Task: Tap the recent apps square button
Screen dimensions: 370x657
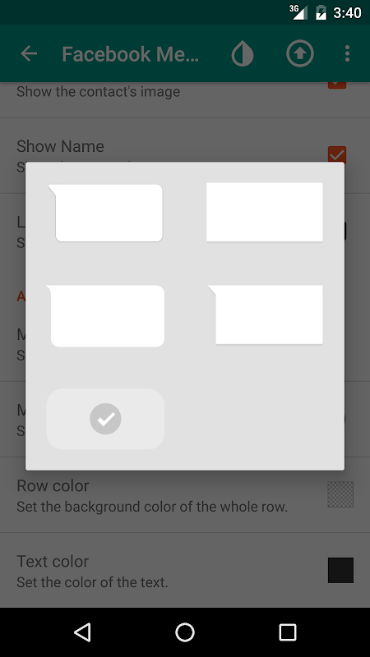Action: coord(288,632)
